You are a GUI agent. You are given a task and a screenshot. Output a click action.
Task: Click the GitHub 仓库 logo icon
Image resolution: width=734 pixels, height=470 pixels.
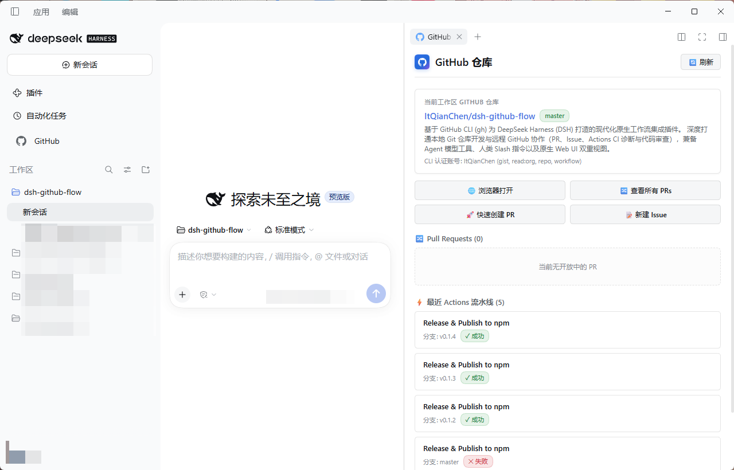pos(422,62)
